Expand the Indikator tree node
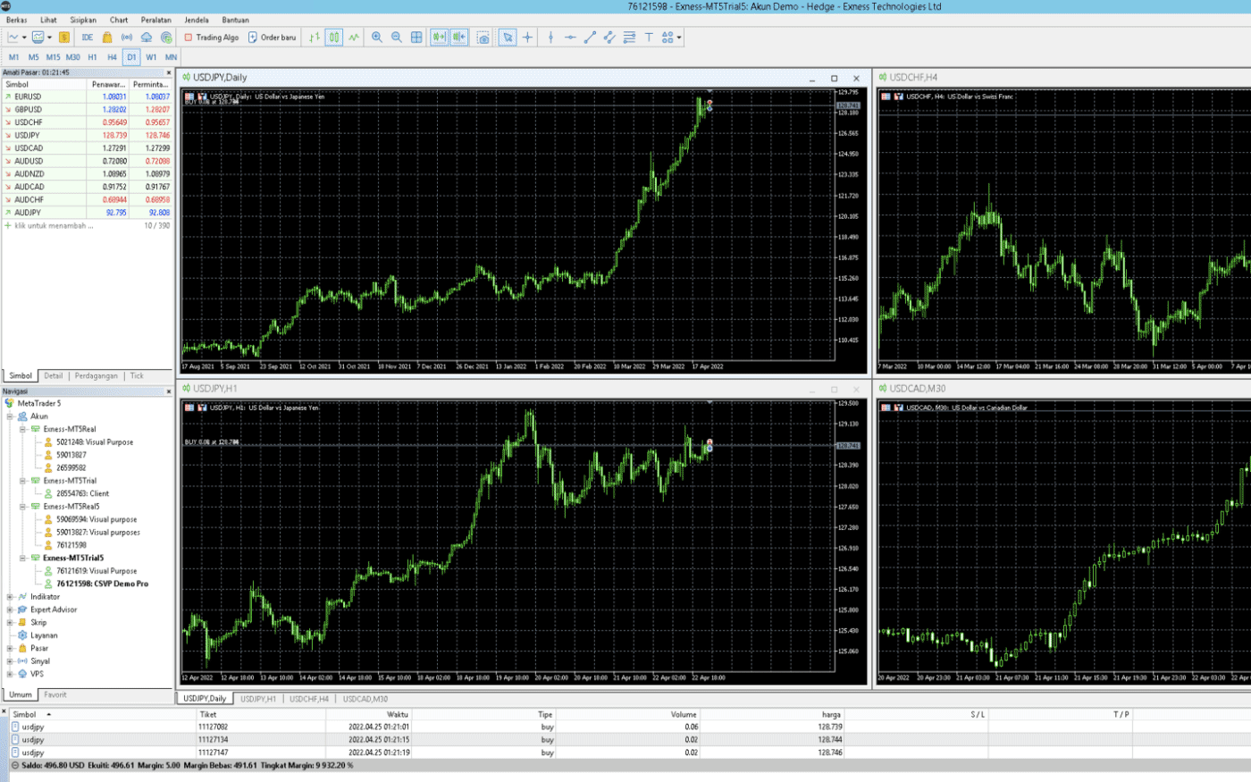 [x=10, y=597]
